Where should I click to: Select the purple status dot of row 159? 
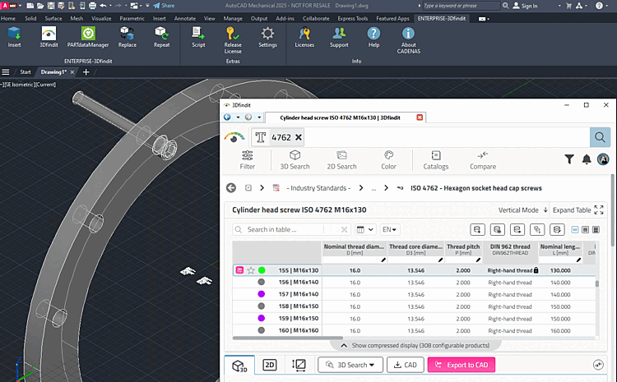coord(262,319)
